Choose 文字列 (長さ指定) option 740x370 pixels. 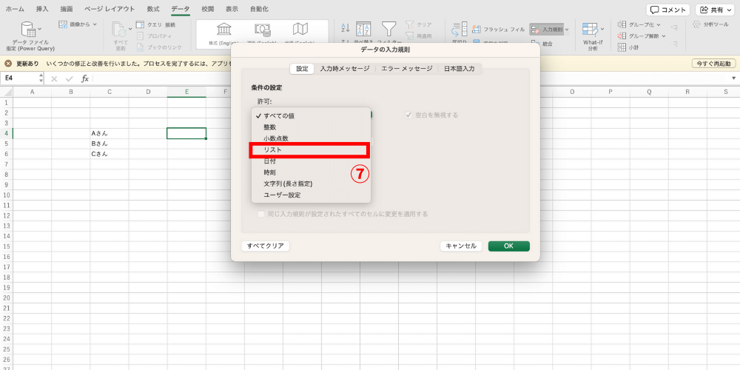tap(311, 184)
